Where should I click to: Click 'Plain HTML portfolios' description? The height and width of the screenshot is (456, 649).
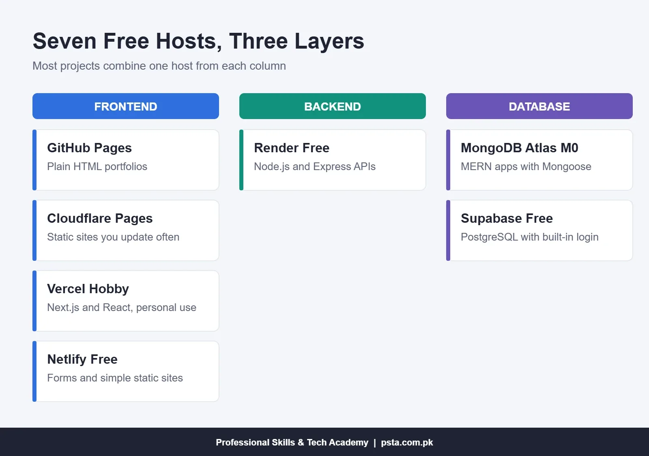97,166
